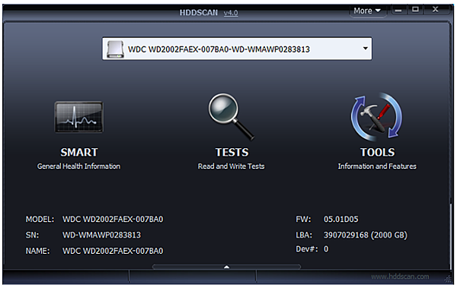Select drive WDC WD2002FAEX-007BA0-WD-WMAWP0283813 combo box

click(237, 49)
